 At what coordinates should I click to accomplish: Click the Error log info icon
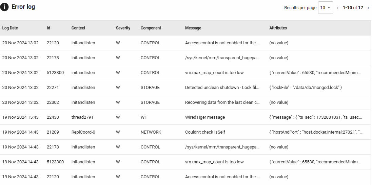(4, 7)
